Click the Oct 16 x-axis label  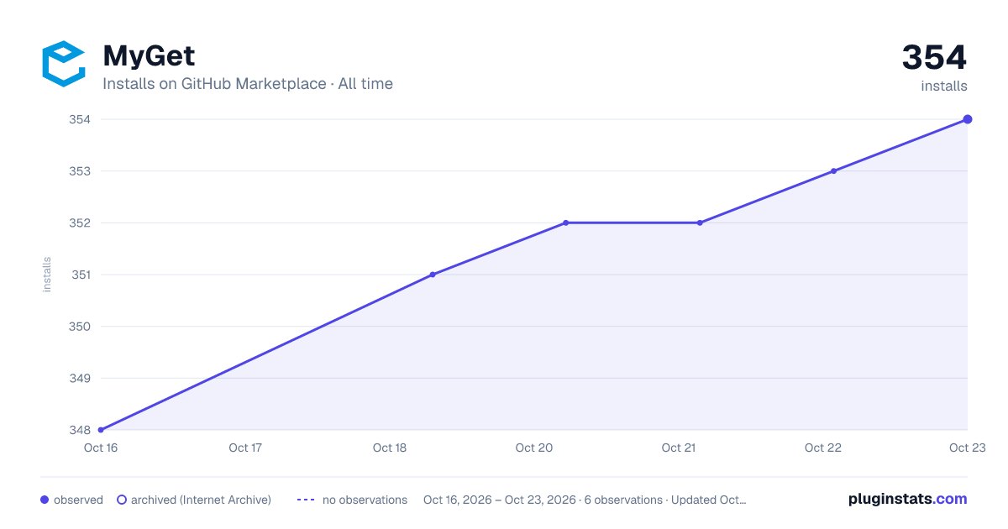(101, 448)
